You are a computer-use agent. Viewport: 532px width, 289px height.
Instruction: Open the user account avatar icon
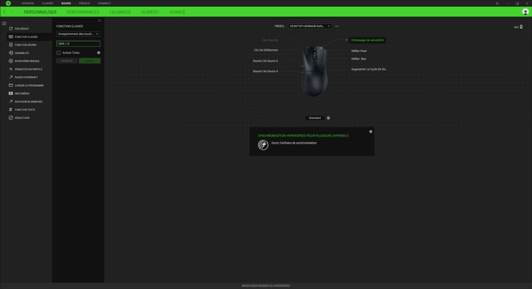[x=525, y=12]
